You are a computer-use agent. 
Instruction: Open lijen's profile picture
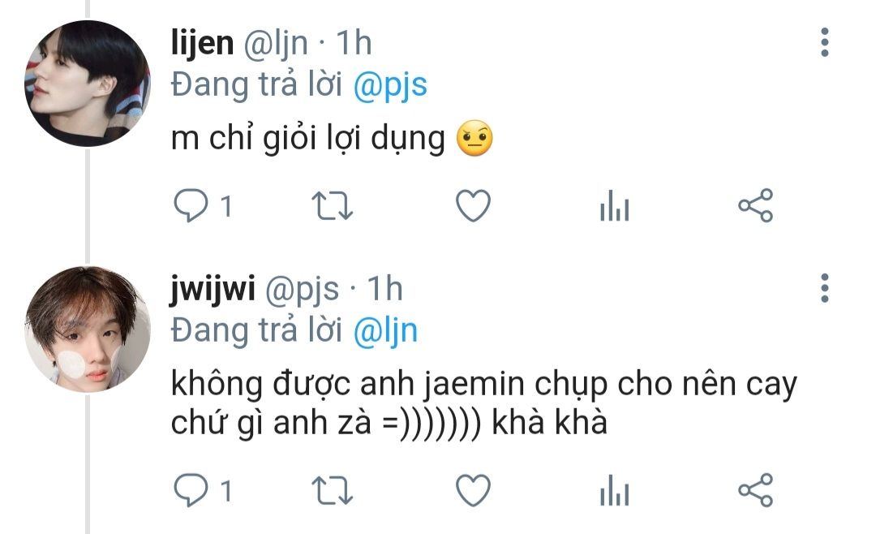(x=88, y=84)
